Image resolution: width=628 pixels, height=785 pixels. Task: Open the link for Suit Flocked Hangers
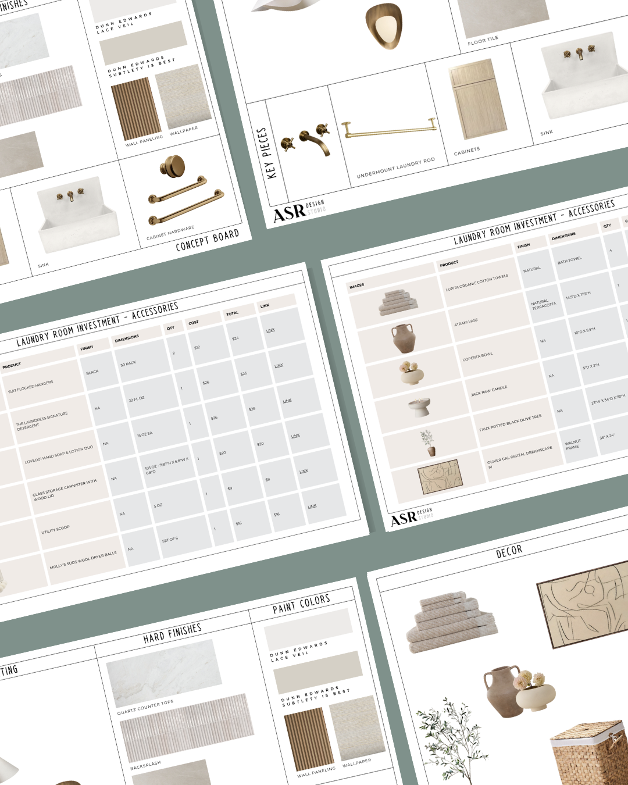coord(270,330)
